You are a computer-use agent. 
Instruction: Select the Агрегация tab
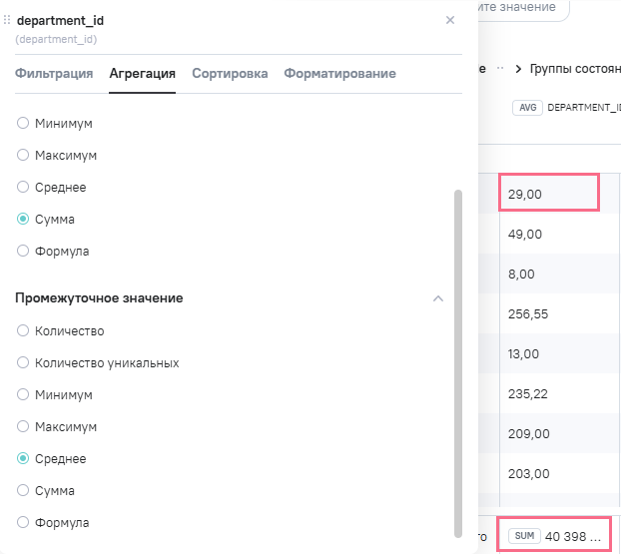click(142, 74)
